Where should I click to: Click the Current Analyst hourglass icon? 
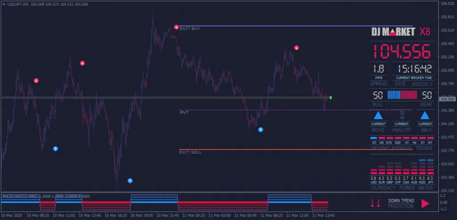tap(402, 116)
